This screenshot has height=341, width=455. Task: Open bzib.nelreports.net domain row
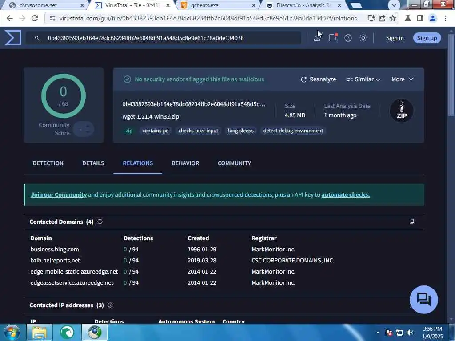click(224, 260)
